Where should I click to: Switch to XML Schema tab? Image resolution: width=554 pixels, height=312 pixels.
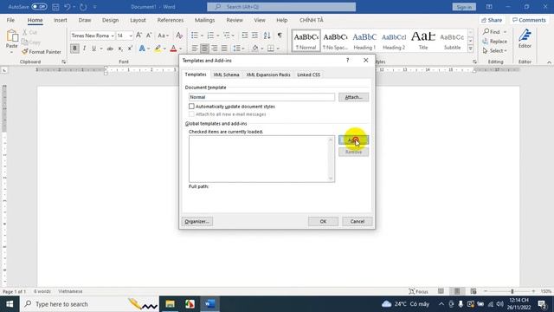(x=226, y=75)
